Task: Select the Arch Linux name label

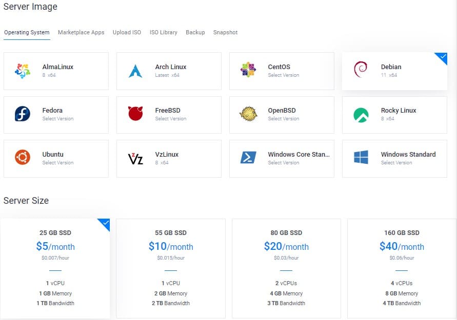Action: pos(170,67)
